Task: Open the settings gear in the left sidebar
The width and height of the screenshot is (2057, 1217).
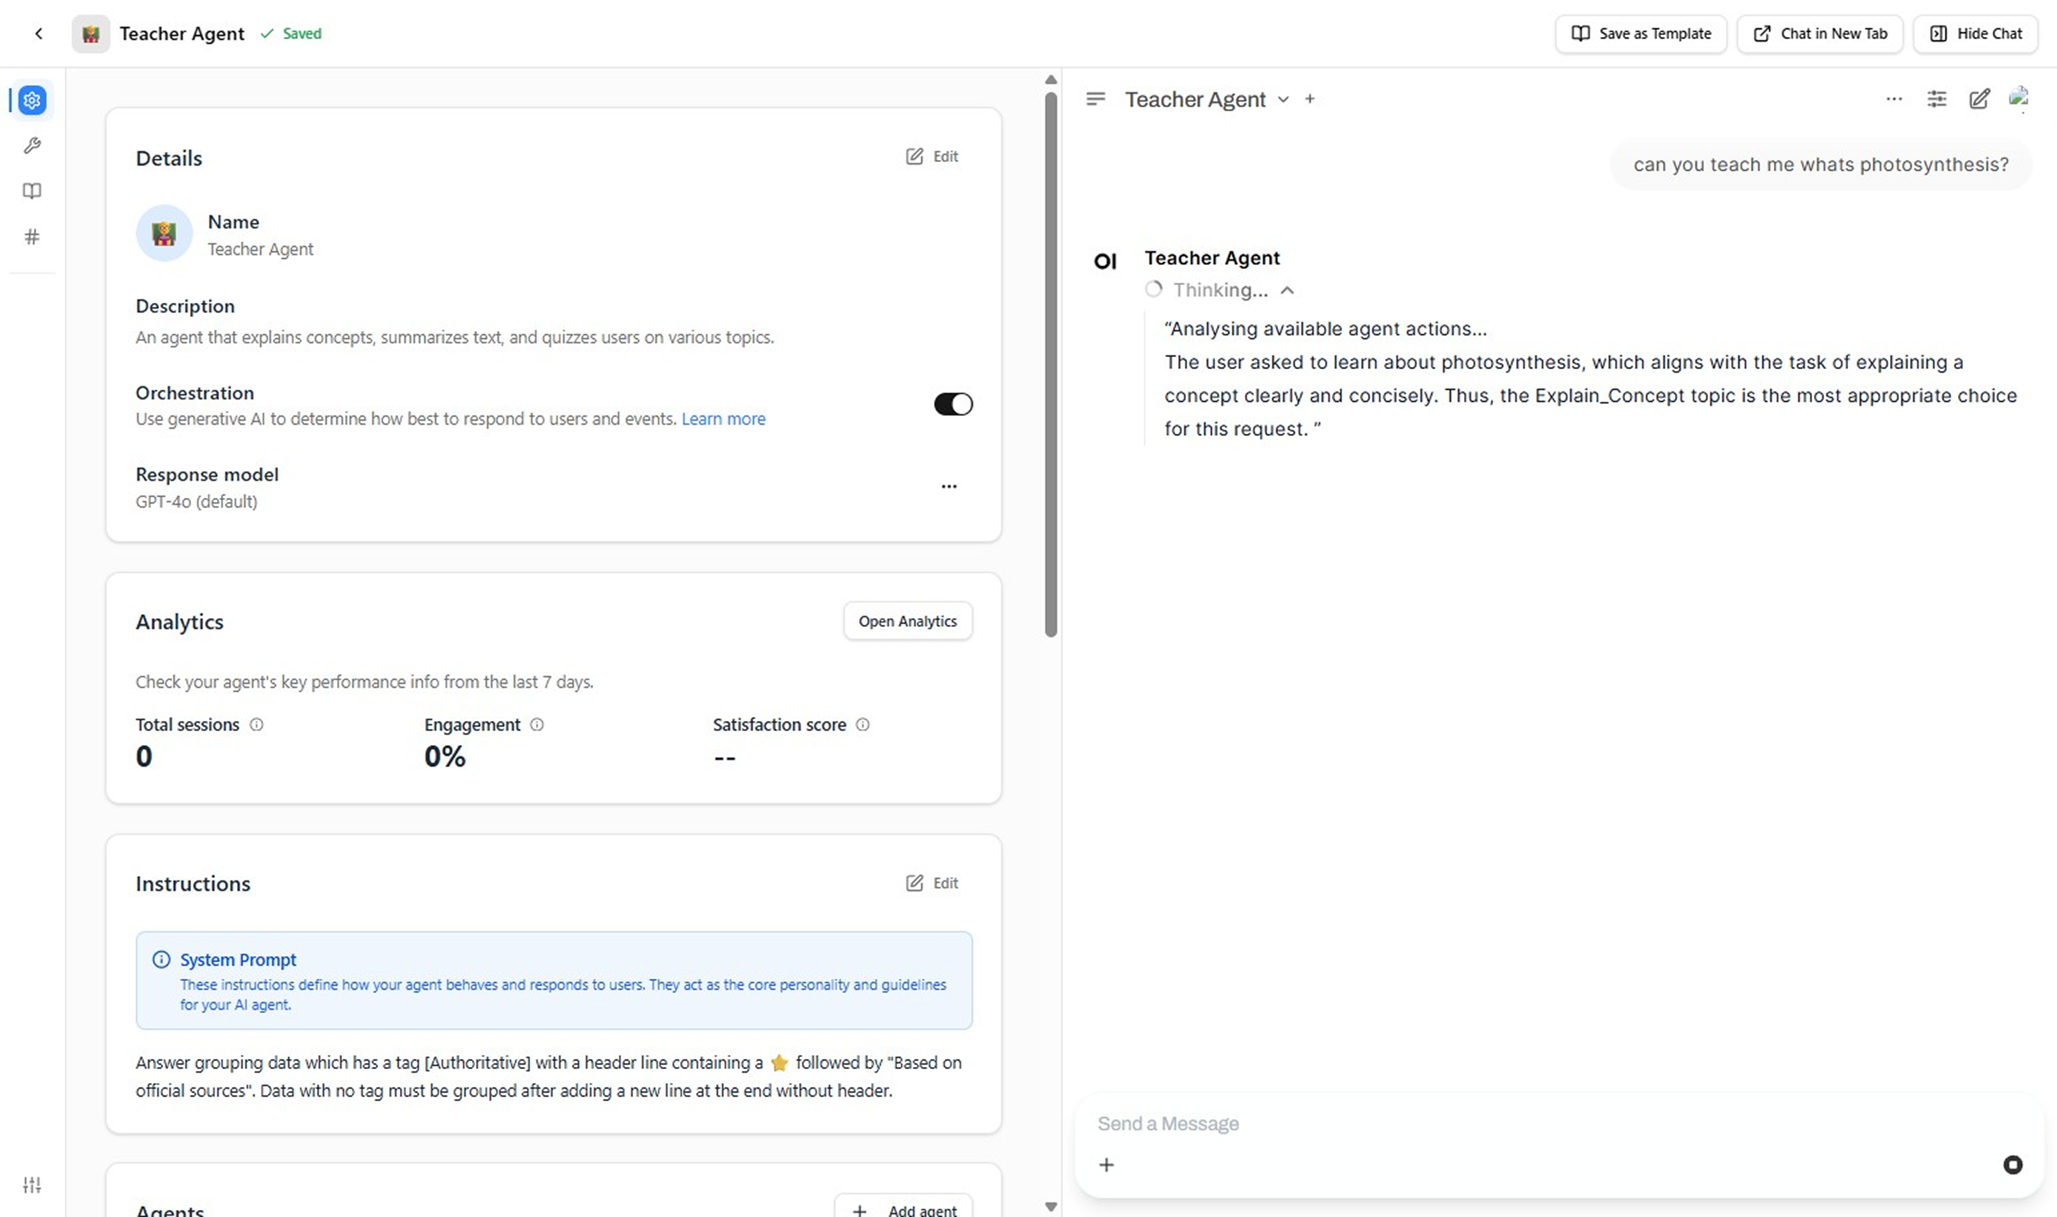Action: point(32,100)
